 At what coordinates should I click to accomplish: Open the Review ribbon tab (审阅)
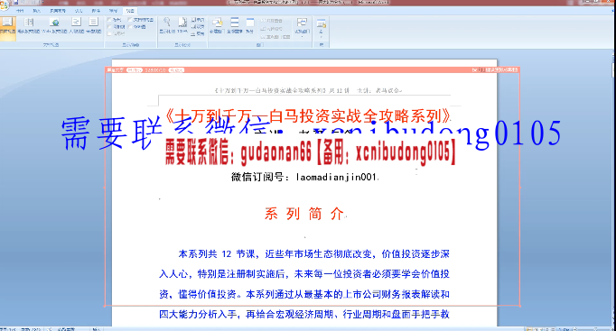click(x=113, y=11)
